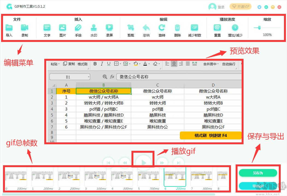This screenshot has width=287, height=196.
Task: Export the animation with 导出gif button
Action: pos(258,186)
